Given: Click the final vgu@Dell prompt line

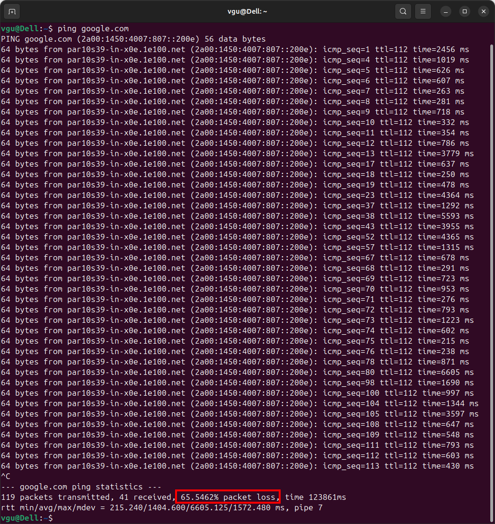Looking at the screenshot, I should (27, 518).
